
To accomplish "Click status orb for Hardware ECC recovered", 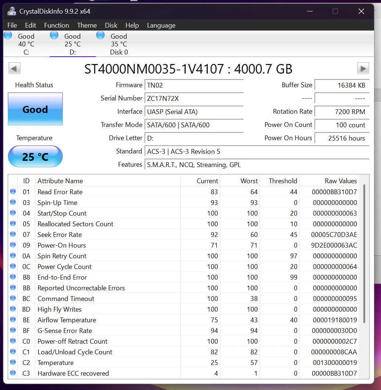I will coord(13,373).
